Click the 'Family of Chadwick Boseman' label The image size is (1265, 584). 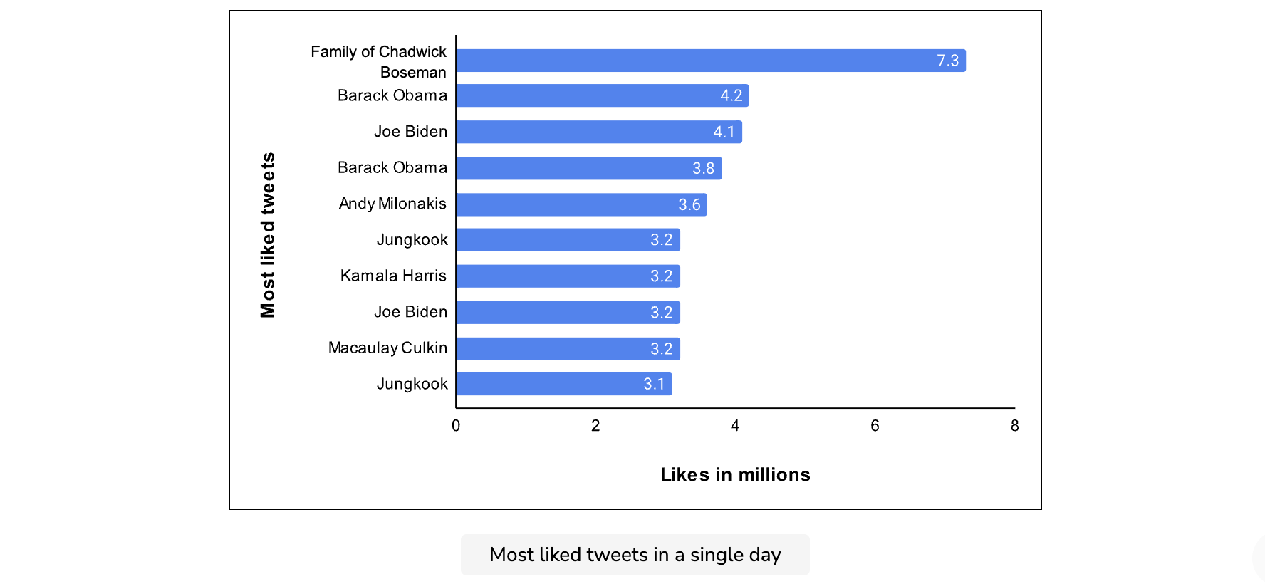(378, 62)
